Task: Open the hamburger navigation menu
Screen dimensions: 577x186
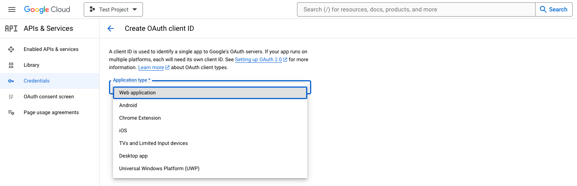Action: click(x=12, y=9)
